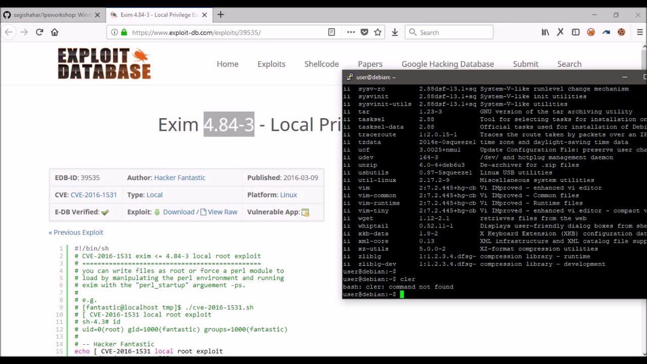This screenshot has height=364, width=647.
Task: Click the Linux platform link
Action: (x=288, y=195)
